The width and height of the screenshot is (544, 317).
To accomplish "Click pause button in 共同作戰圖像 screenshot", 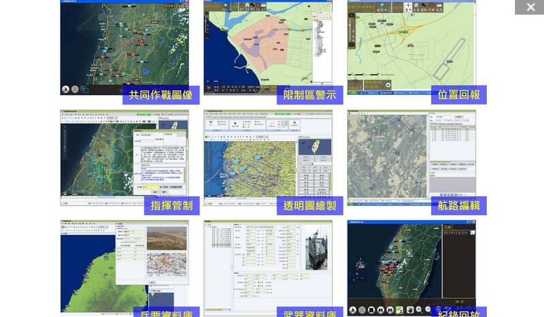I will click(x=75, y=90).
